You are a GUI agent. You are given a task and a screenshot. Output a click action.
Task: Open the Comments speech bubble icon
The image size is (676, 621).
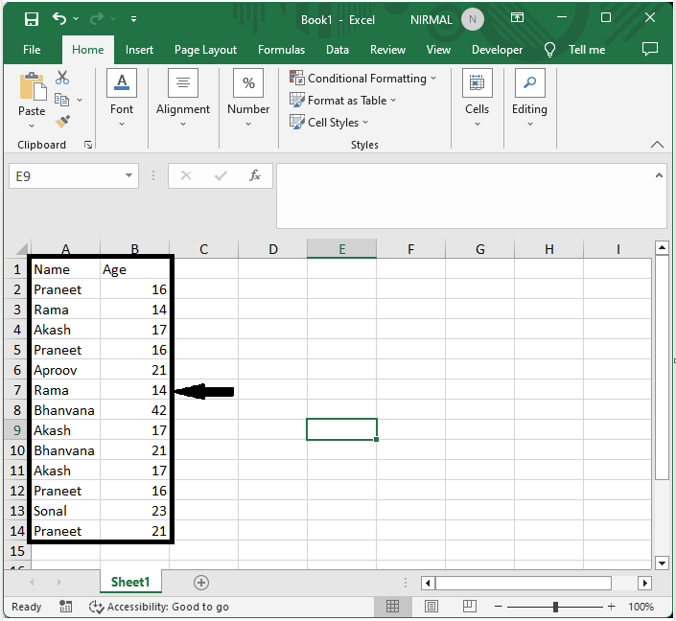coord(650,49)
